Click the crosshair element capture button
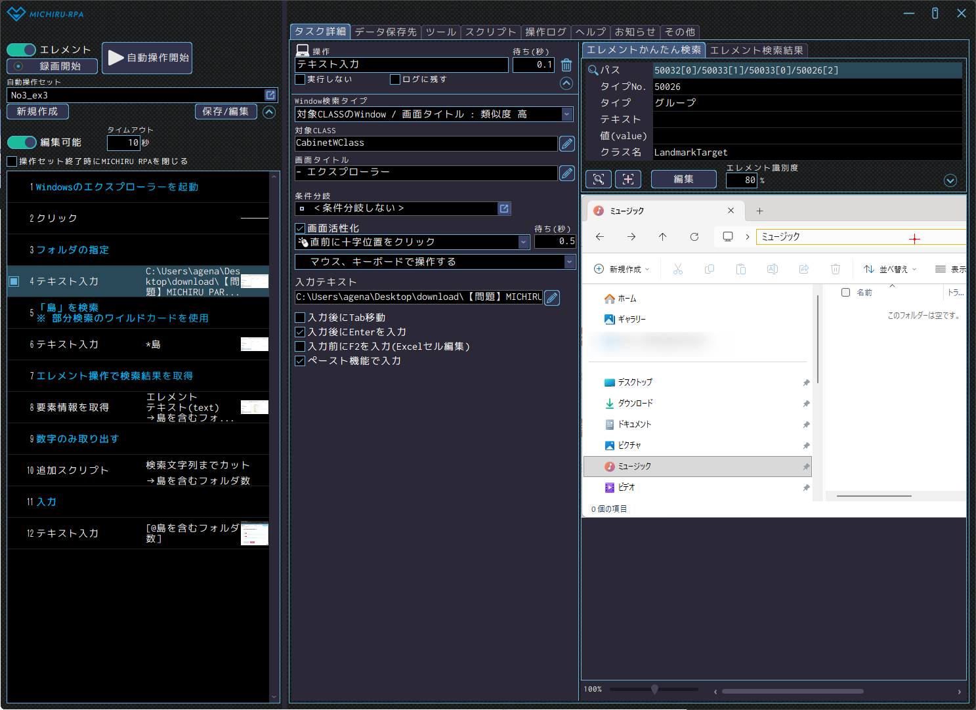This screenshot has height=710, width=976. pos(627,179)
